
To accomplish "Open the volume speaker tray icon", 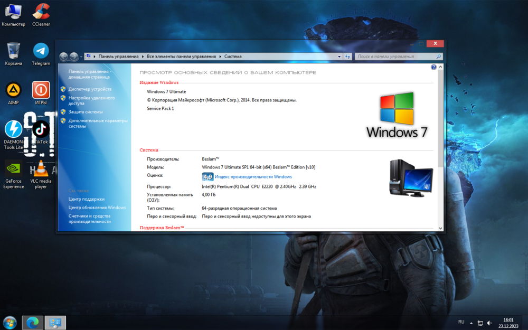I will 489,323.
